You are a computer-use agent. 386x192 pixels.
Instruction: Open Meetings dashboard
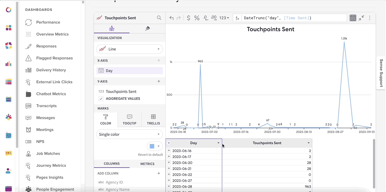coord(45,130)
